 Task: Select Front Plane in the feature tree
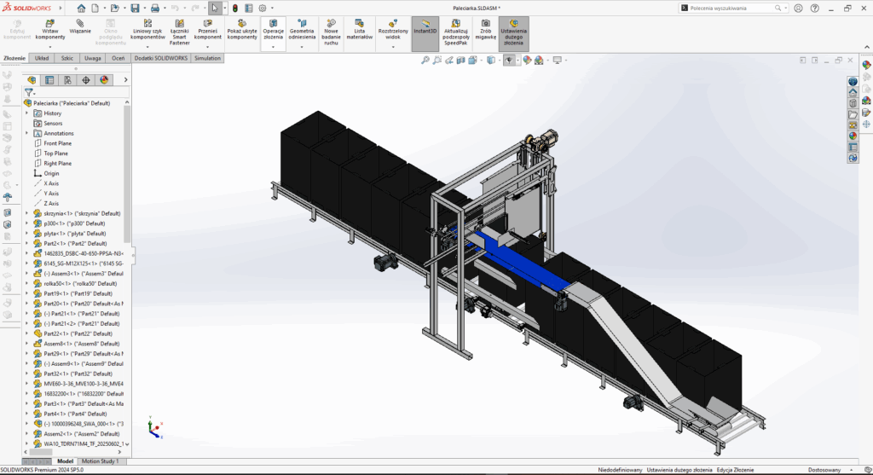57,143
